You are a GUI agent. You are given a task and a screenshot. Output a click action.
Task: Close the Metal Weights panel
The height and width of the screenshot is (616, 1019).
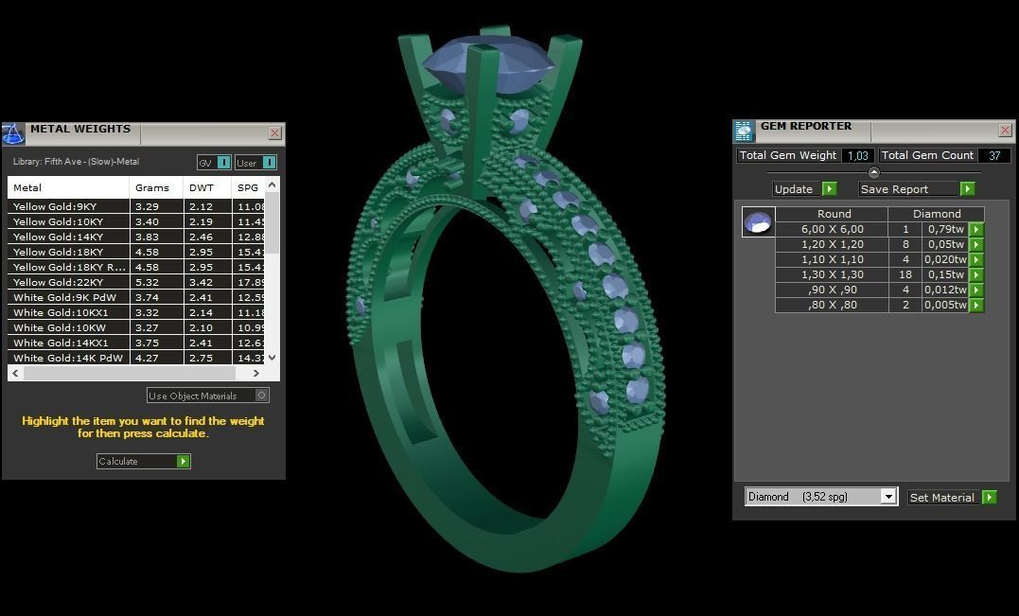(275, 133)
